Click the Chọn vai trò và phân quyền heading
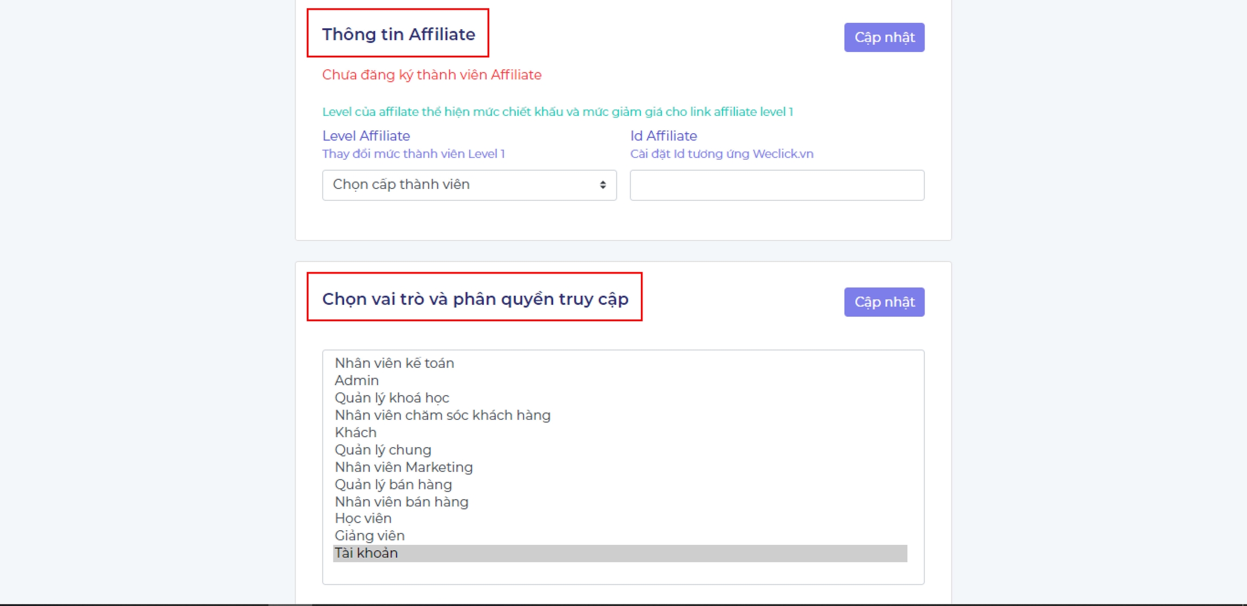 click(475, 299)
